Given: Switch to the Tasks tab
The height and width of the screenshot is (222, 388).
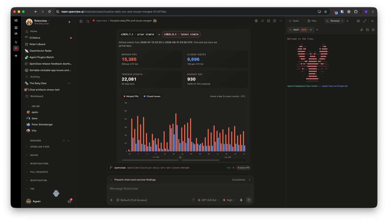Looking at the screenshot, I should [294, 21].
